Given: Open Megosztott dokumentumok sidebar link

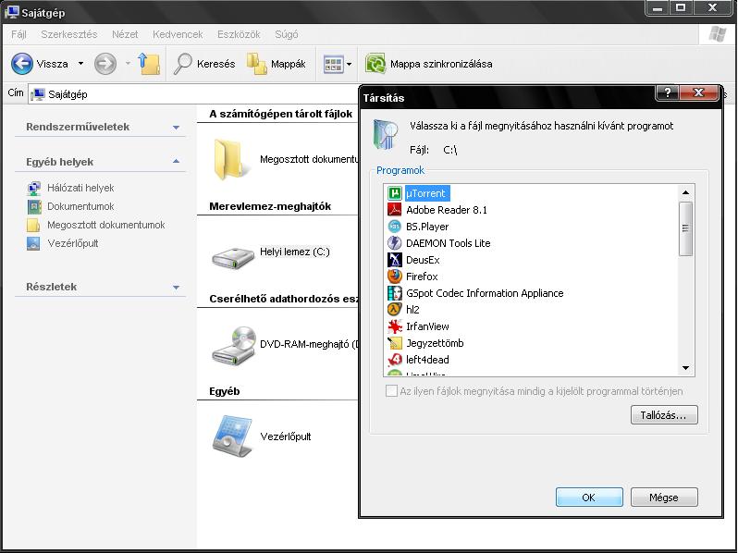Looking at the screenshot, I should pos(106,225).
